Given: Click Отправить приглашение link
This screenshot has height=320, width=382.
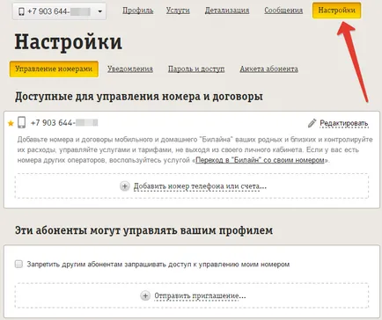Looking at the screenshot, I should (x=200, y=296).
